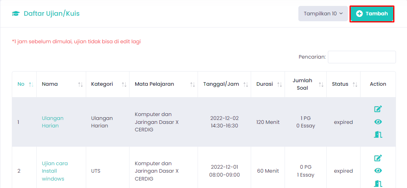Open the Ulangan Harian exam link

tap(53, 122)
